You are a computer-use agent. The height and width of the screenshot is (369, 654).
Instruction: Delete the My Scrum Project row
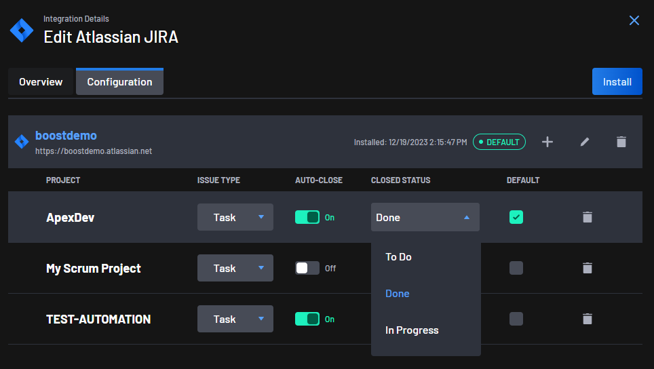point(588,268)
